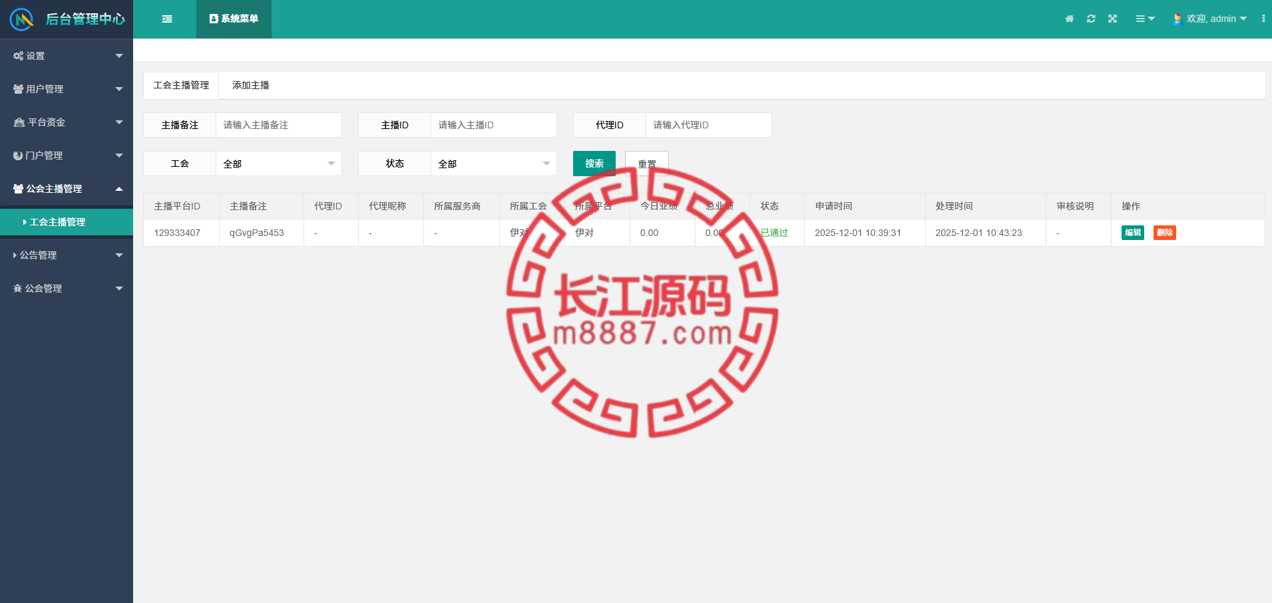The image size is (1272, 603).
Task: Click 编辑 for anchor 129333407
Action: tap(1133, 233)
